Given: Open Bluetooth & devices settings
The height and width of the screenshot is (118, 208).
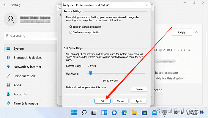Looking at the screenshot, I should click(31, 58).
